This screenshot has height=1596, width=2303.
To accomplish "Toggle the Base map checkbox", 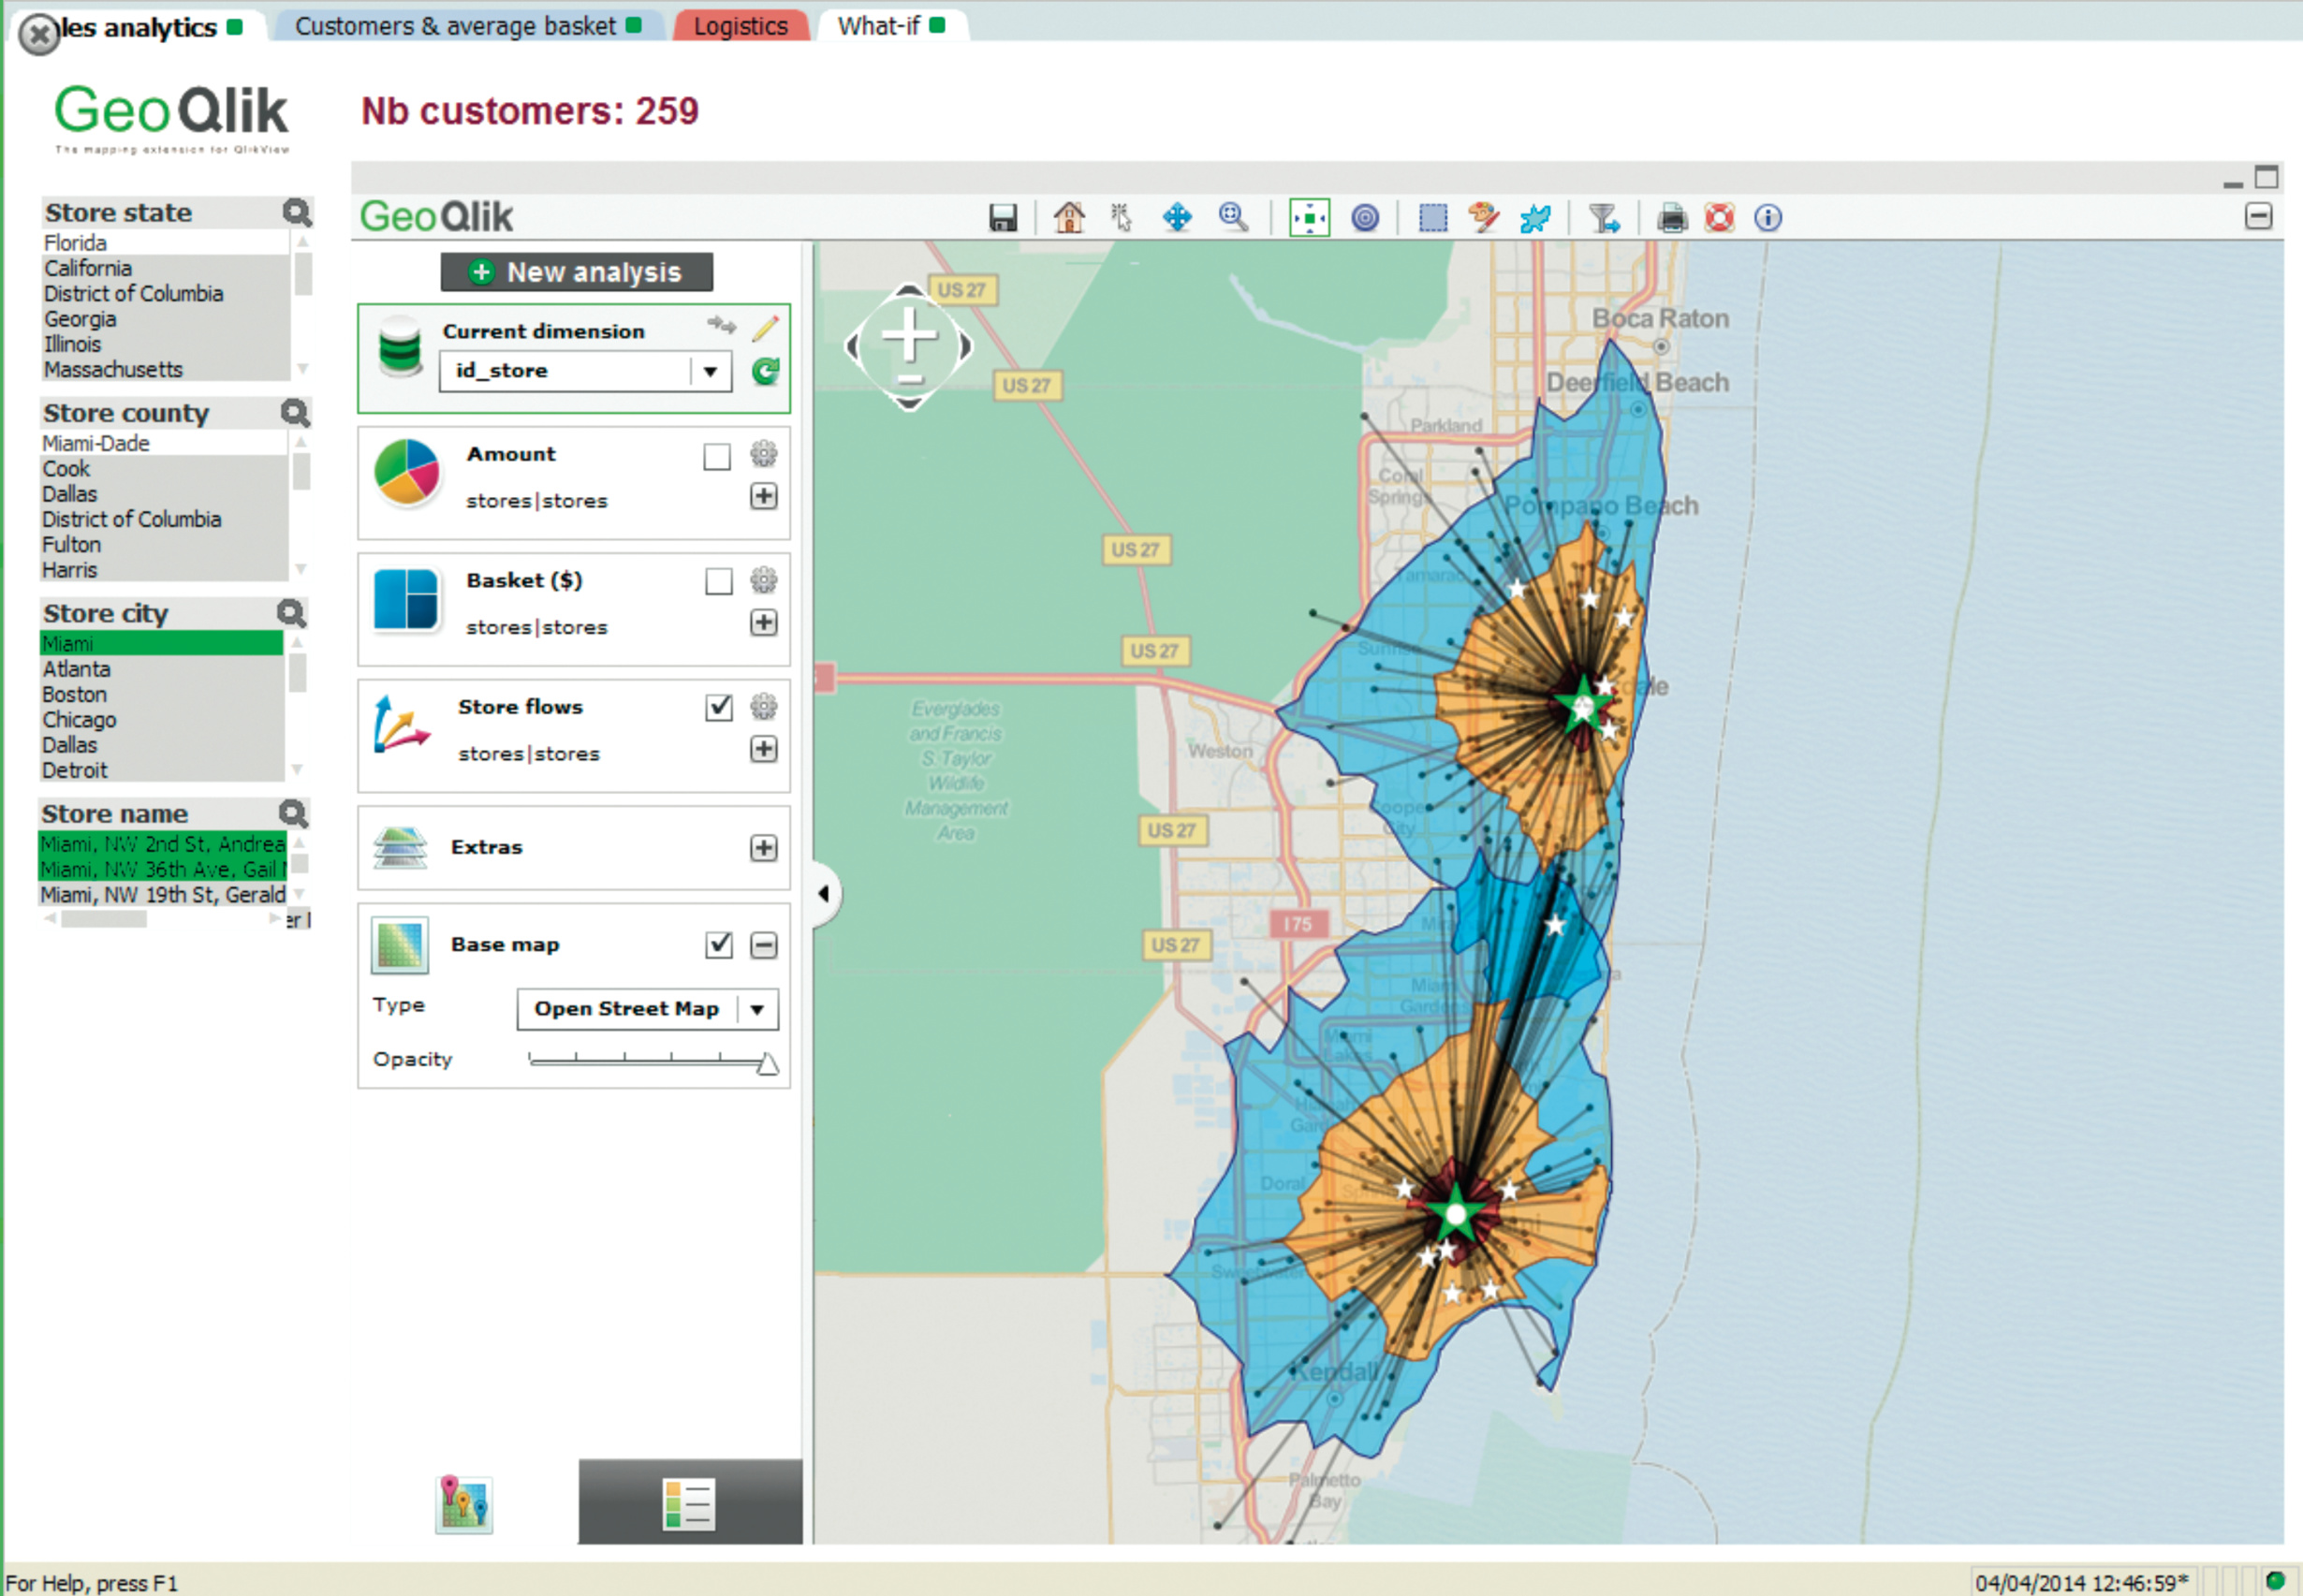I will click(718, 945).
